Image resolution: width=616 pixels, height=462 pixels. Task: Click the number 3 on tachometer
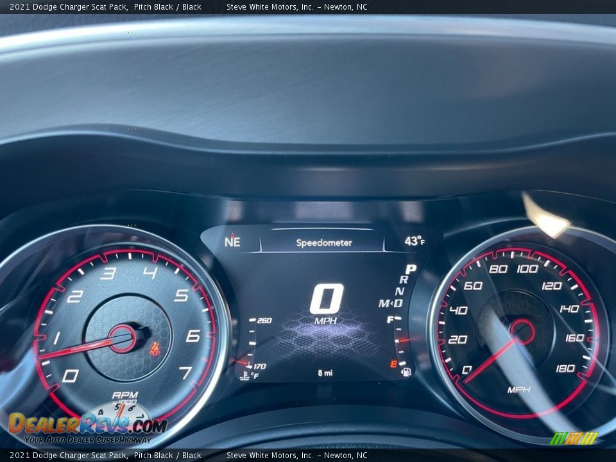pyautogui.click(x=108, y=273)
